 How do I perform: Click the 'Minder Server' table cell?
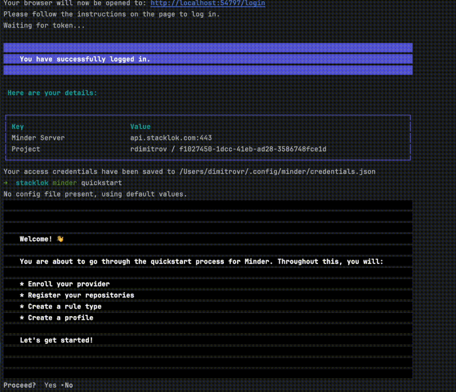[38, 137]
